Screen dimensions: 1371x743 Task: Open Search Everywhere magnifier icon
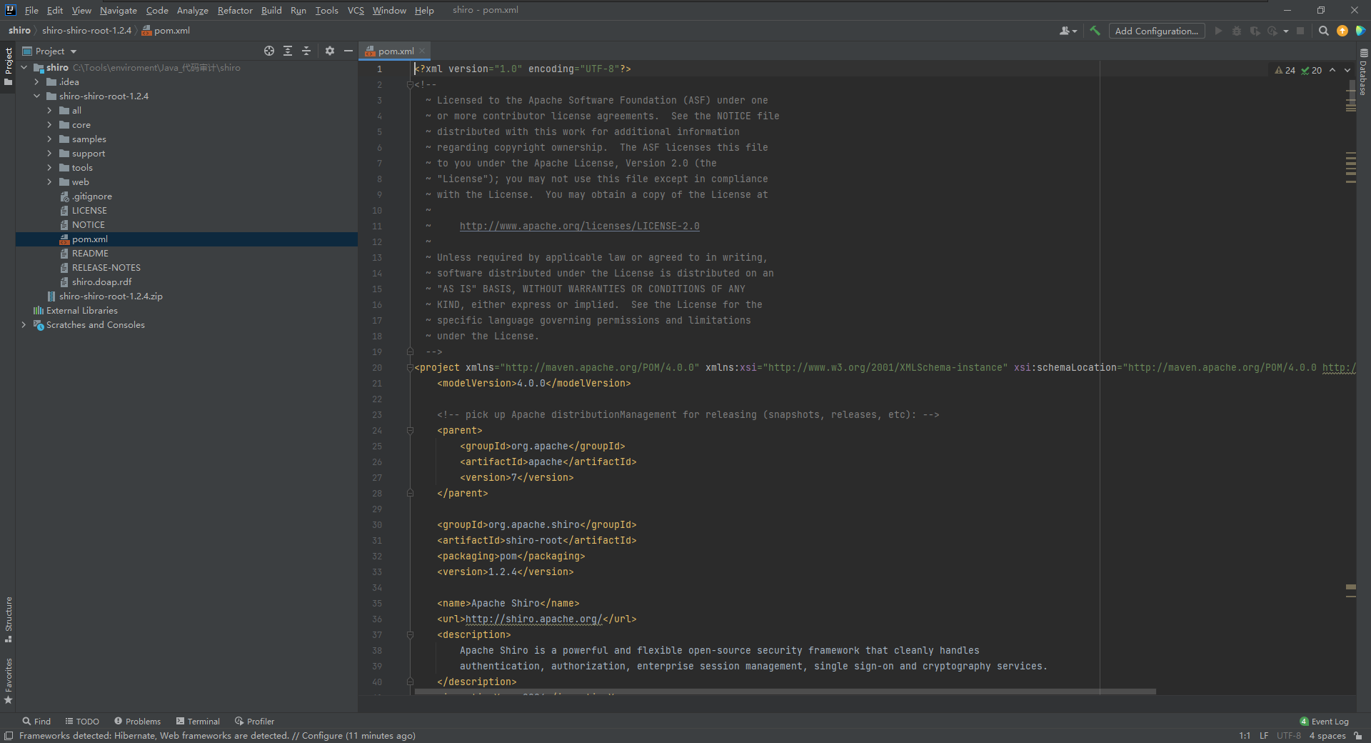coord(1323,31)
